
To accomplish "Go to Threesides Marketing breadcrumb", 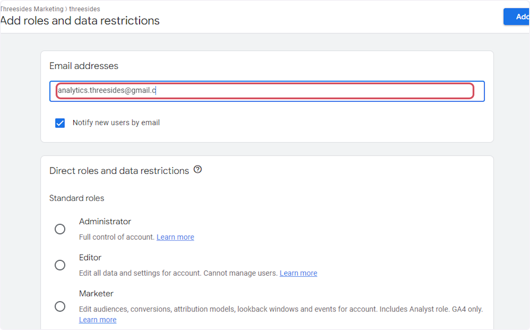I will [x=31, y=9].
